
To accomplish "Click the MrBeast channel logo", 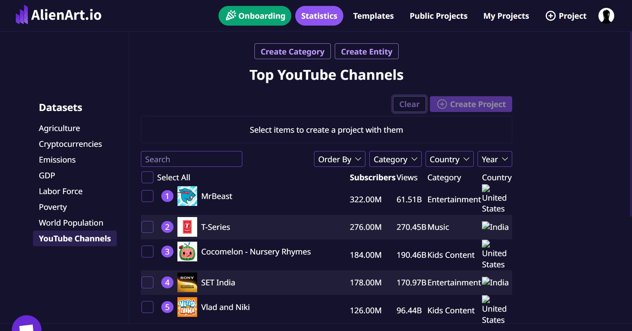I will [x=187, y=196].
